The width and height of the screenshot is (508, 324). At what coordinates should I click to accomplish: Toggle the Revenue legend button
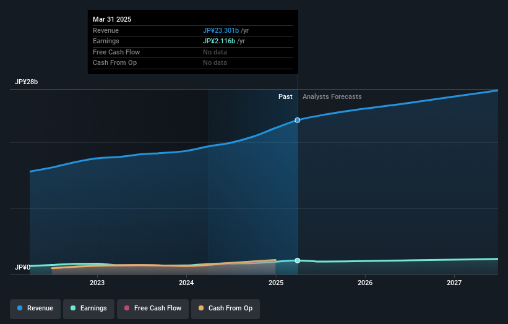(x=35, y=309)
